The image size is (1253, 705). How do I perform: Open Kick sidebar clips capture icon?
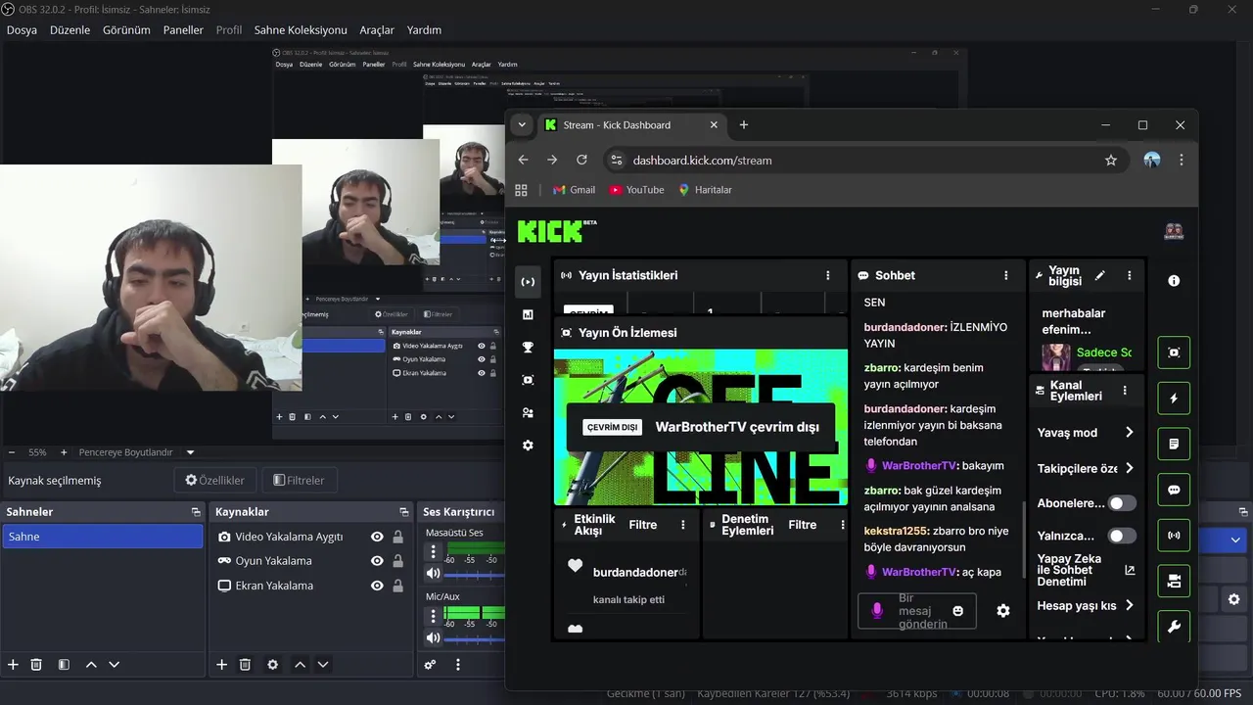(x=528, y=379)
